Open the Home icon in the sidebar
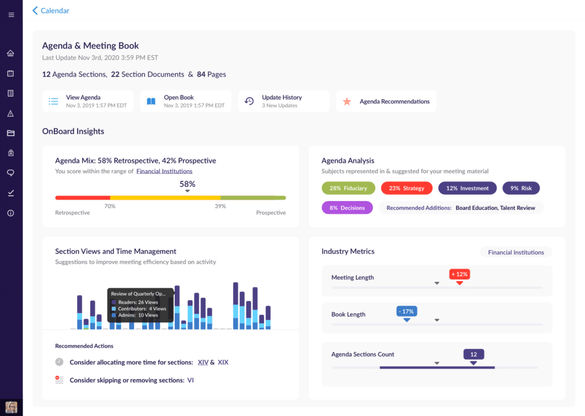This screenshot has height=416, width=585. pyautogui.click(x=10, y=53)
